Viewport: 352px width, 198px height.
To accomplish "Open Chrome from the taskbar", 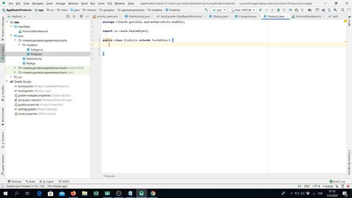I will tap(153, 193).
